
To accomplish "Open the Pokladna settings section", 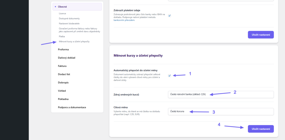I will 63,99.
